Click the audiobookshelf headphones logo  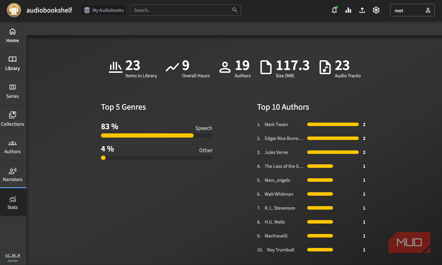[14, 10]
